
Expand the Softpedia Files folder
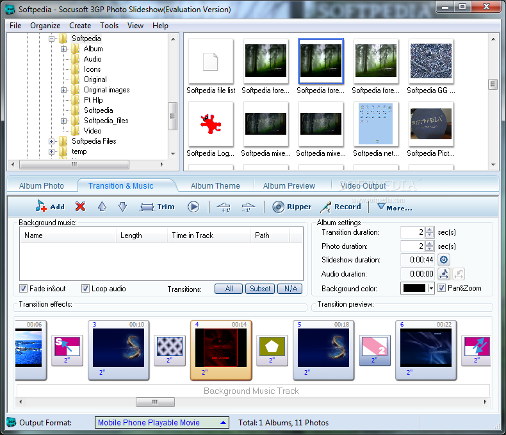tap(51, 142)
